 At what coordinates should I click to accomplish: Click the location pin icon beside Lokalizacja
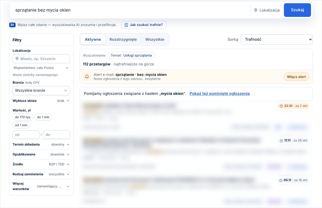coord(256,10)
